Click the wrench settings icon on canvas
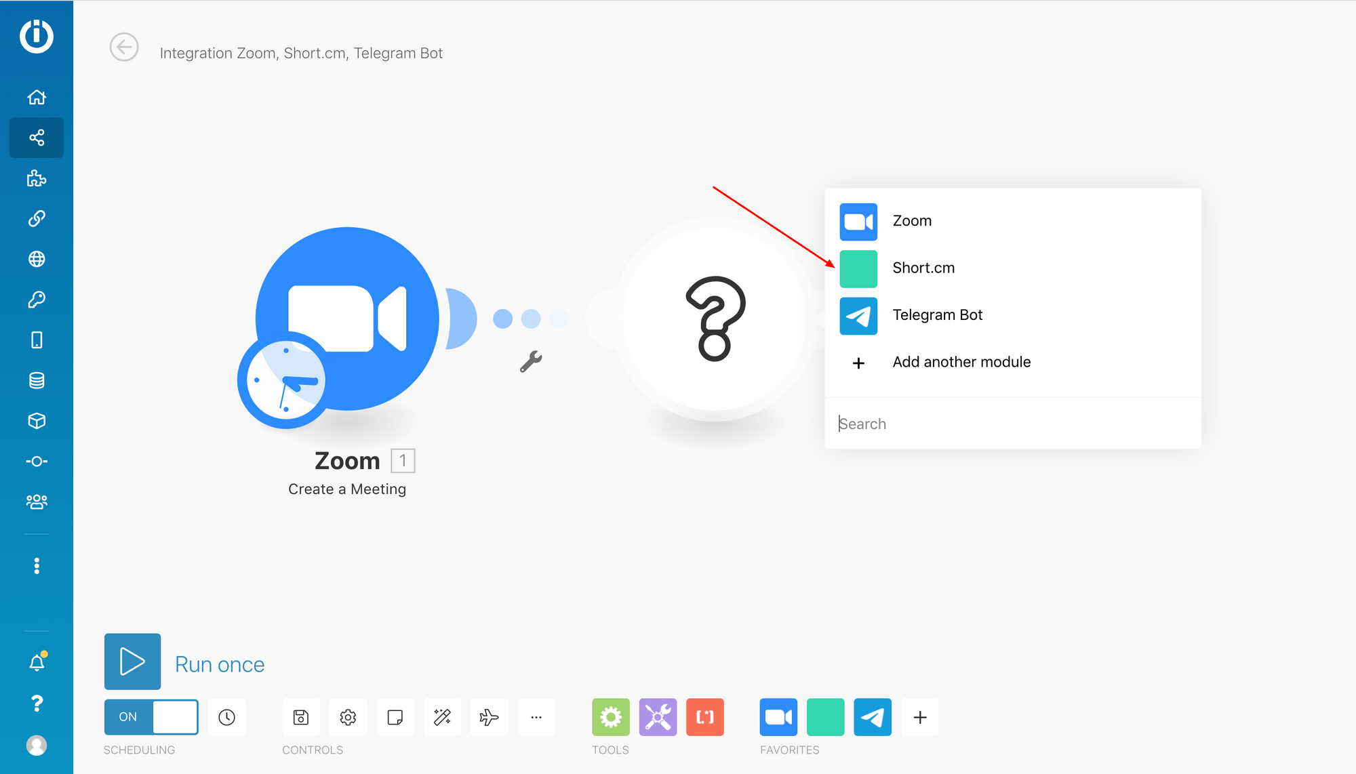This screenshot has width=1356, height=774. coord(531,361)
